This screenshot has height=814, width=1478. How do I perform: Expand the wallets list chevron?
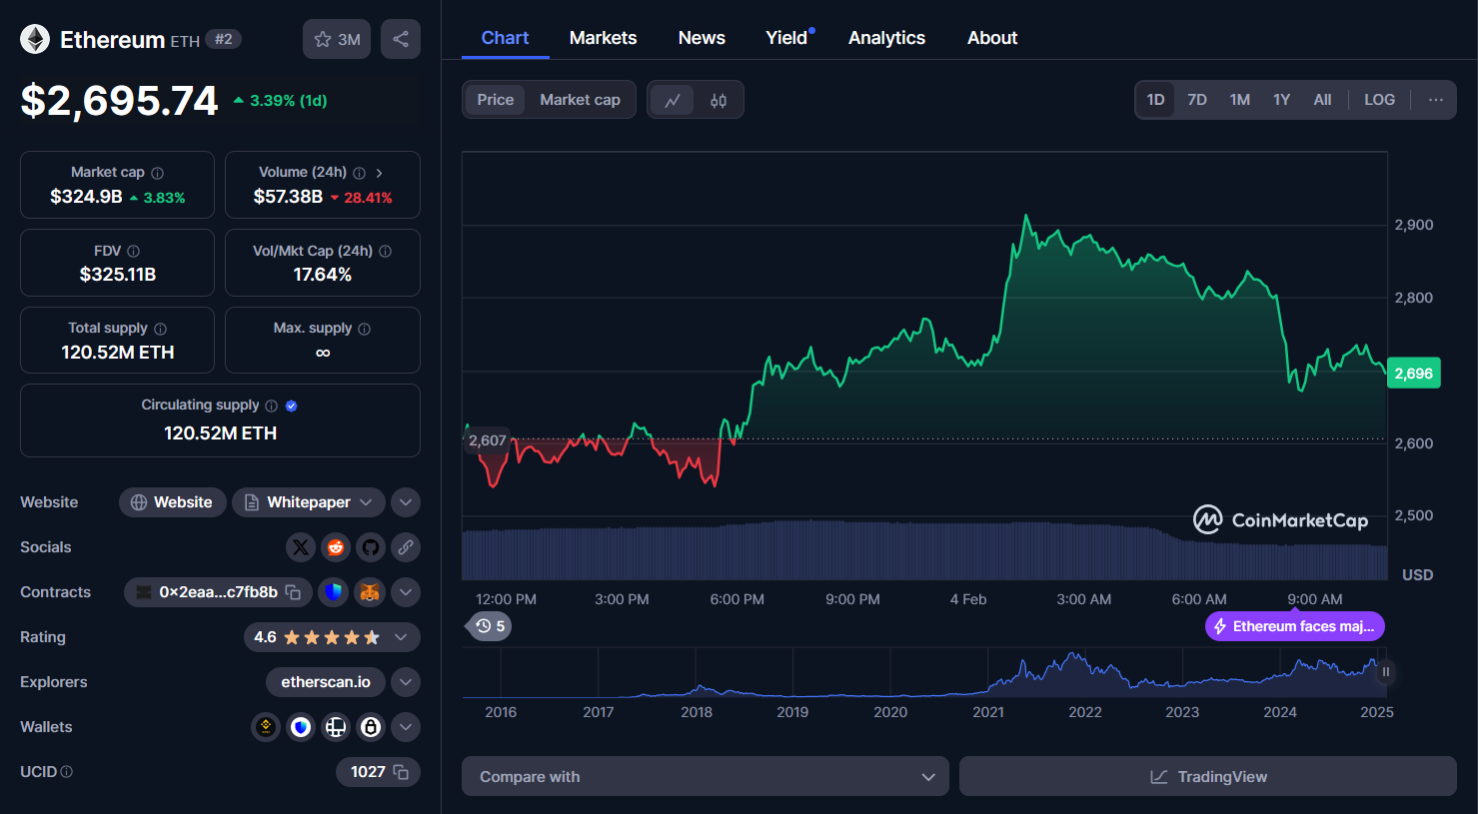click(x=405, y=726)
